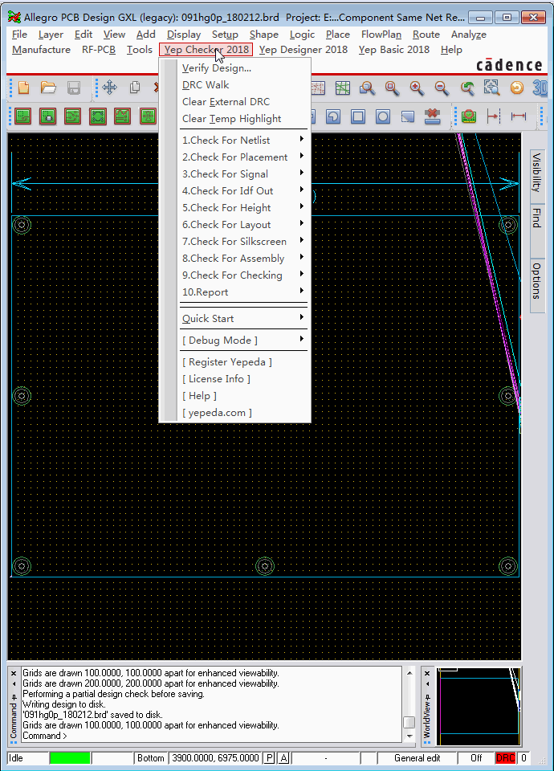Click command window scrollbar thumb

(409, 722)
